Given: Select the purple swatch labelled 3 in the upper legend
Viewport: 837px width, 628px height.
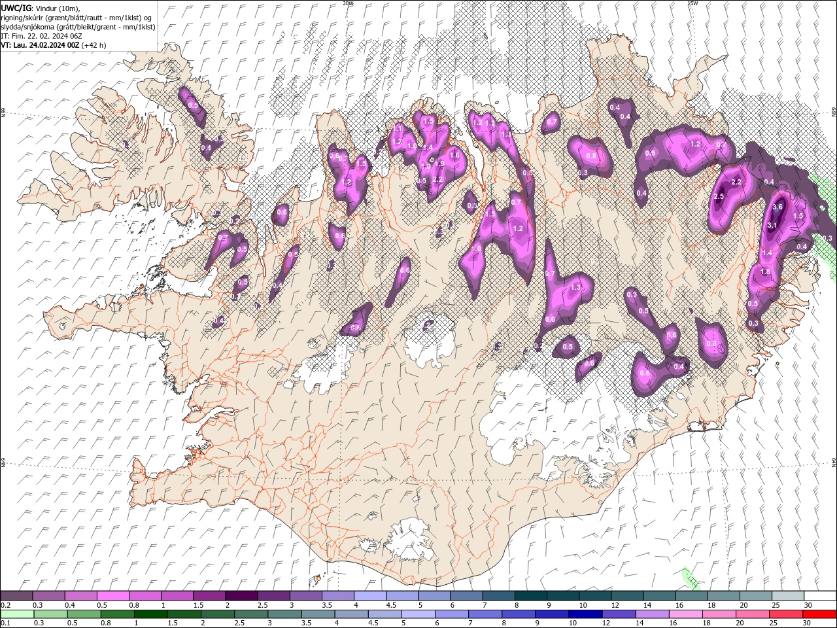Looking at the screenshot, I should [x=305, y=596].
